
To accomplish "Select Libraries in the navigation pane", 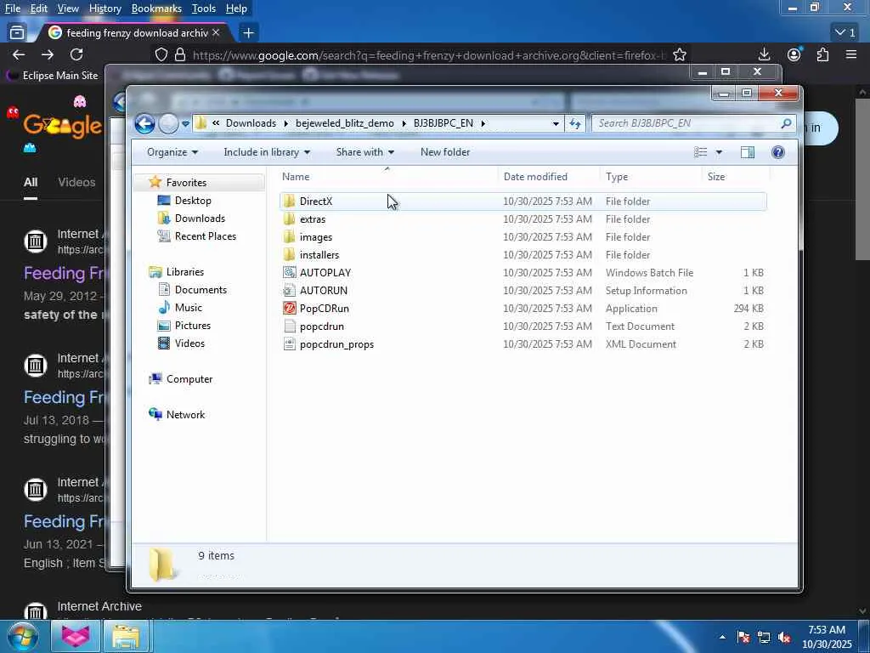I will (x=184, y=271).
